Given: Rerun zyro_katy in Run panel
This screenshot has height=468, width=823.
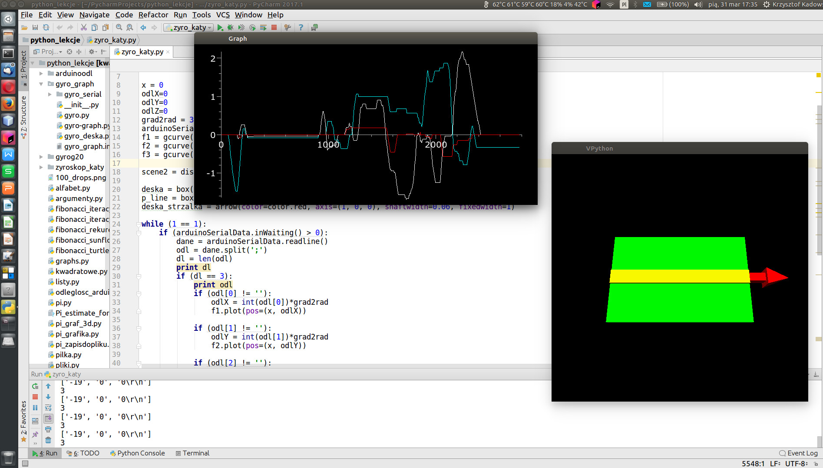Looking at the screenshot, I should 35,386.
